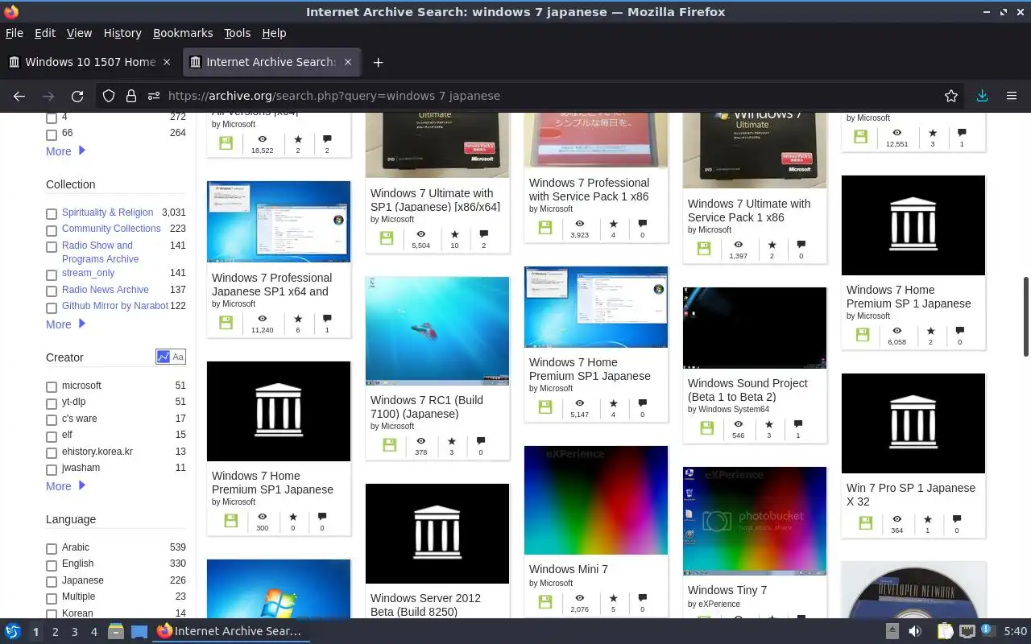Check the stream_only collection filter
The image size is (1031, 644).
pos(52,275)
